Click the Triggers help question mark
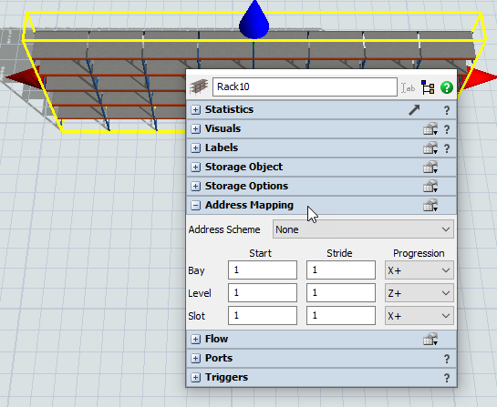 coord(447,378)
